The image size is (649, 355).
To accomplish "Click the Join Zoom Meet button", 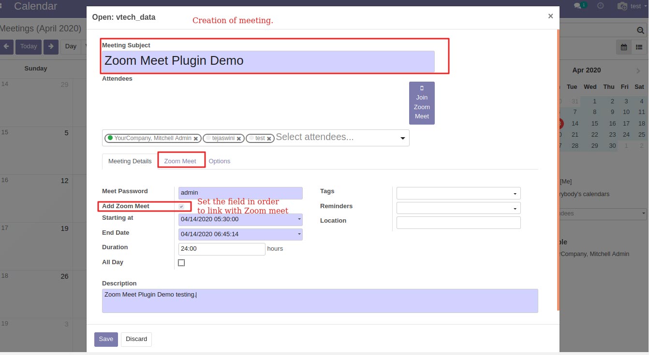I will tap(422, 103).
